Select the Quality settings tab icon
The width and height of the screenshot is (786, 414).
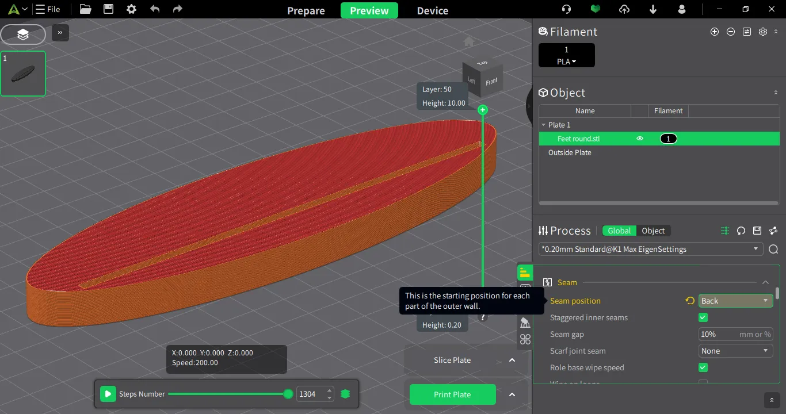click(x=525, y=273)
